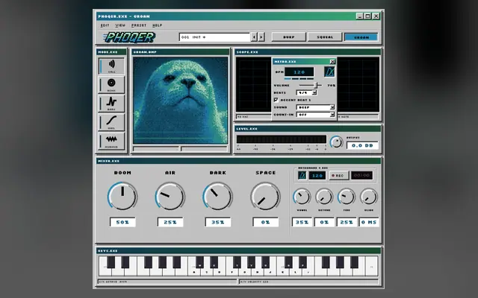Open the Edit menu
Screen dimensions: 478x298
coord(105,25)
